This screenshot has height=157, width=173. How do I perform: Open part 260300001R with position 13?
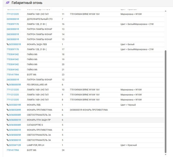13,29
